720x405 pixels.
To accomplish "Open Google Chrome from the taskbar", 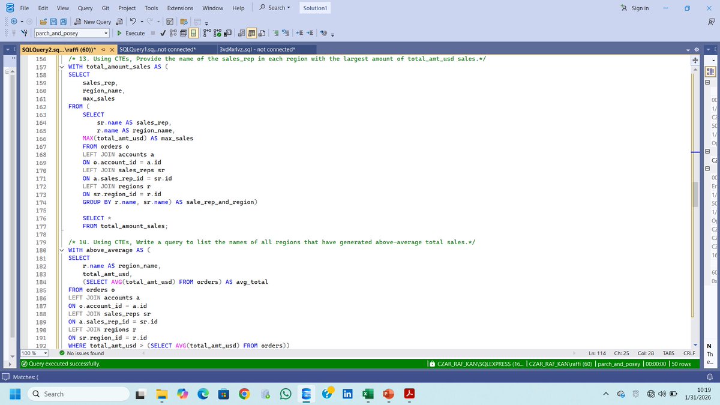I will (245, 394).
